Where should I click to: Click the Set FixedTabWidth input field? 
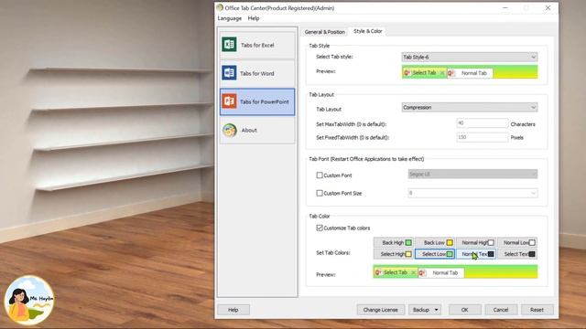(483, 137)
